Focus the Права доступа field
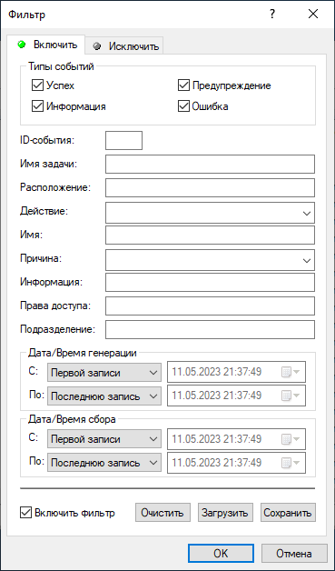This screenshot has height=571, width=335. tap(210, 306)
